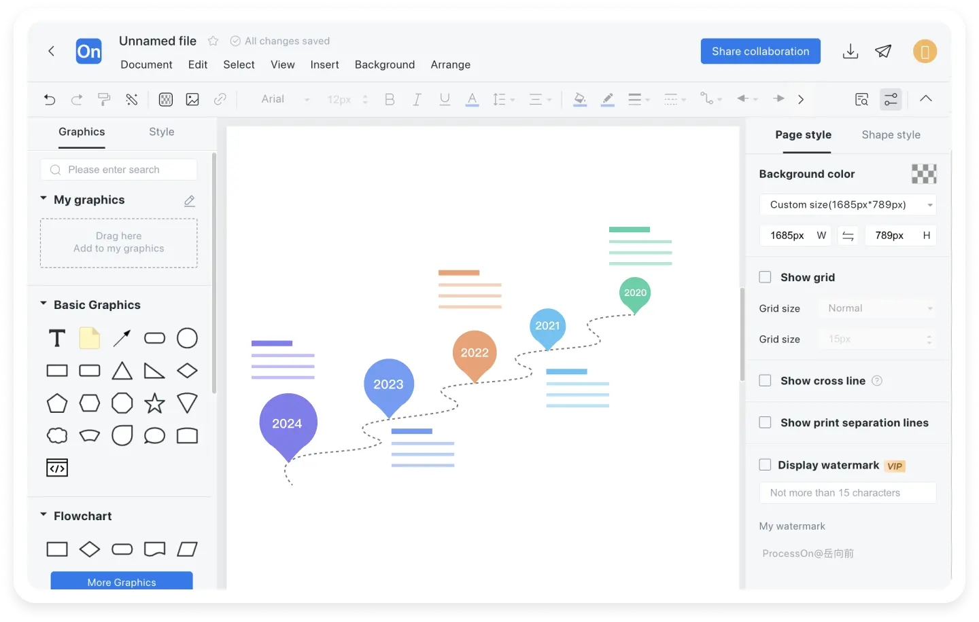The height and width of the screenshot is (622, 979).
Task: Click the favorite star next to file name
Action: tap(213, 41)
